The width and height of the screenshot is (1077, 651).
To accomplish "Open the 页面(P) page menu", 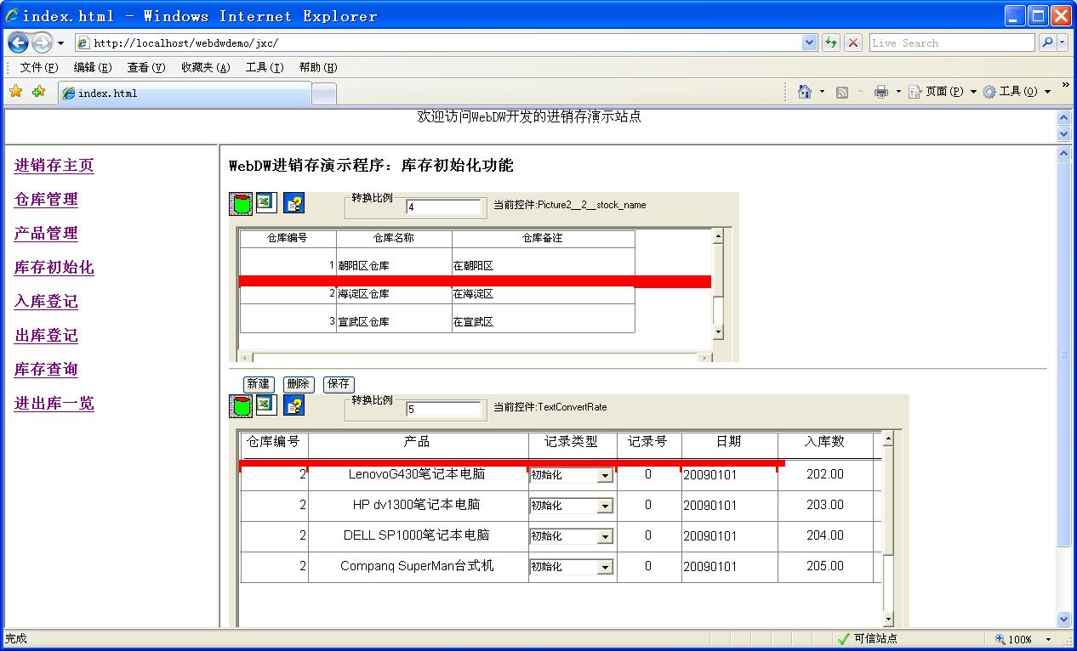I will tap(942, 92).
